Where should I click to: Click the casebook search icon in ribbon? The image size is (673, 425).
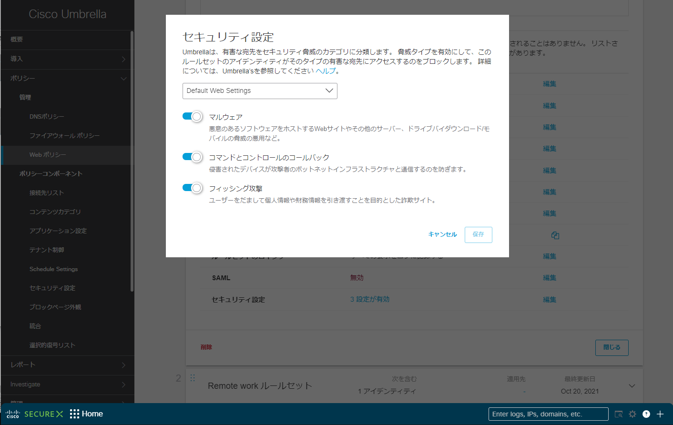(619, 414)
